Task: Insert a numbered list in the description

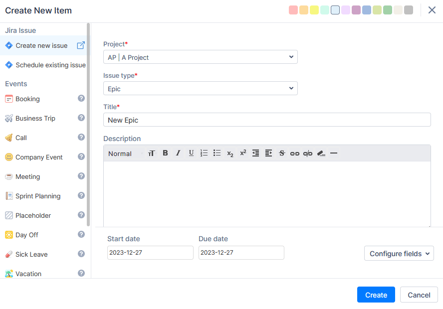Action: (204, 154)
